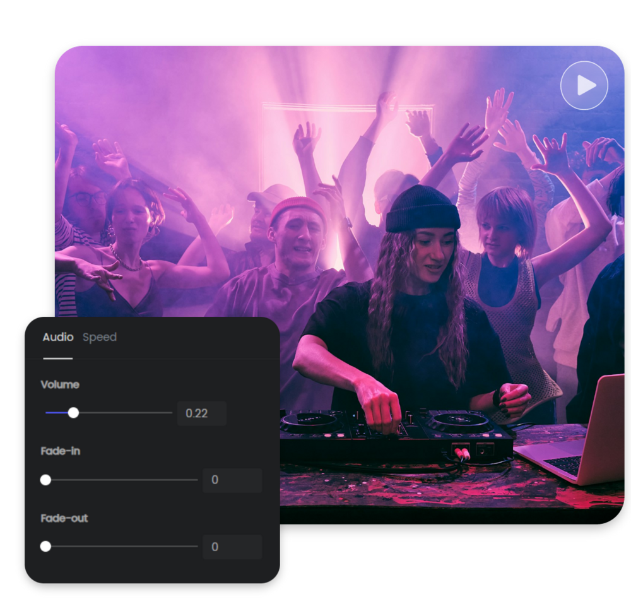The height and width of the screenshot is (611, 631).
Task: Click the Fade-in slider handle
Action: (45, 480)
